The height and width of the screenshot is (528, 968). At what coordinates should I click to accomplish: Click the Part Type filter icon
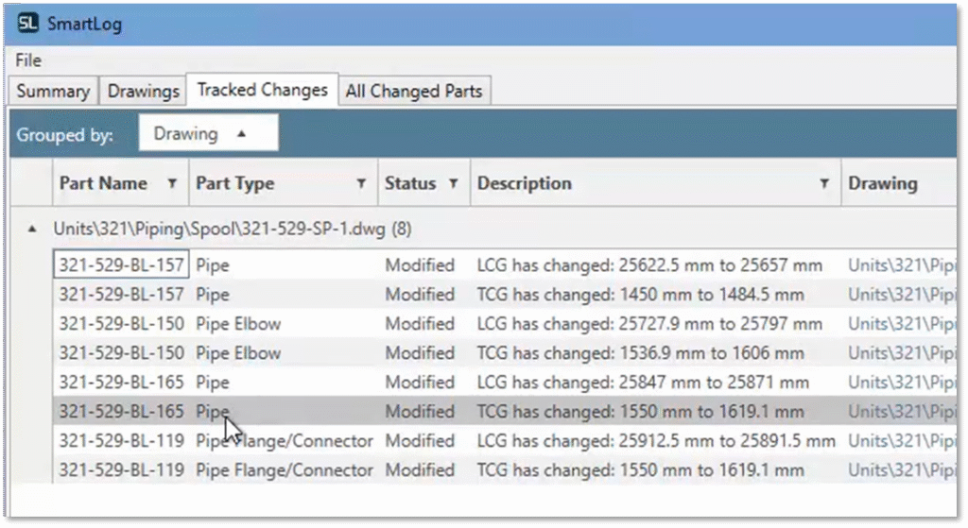point(361,183)
